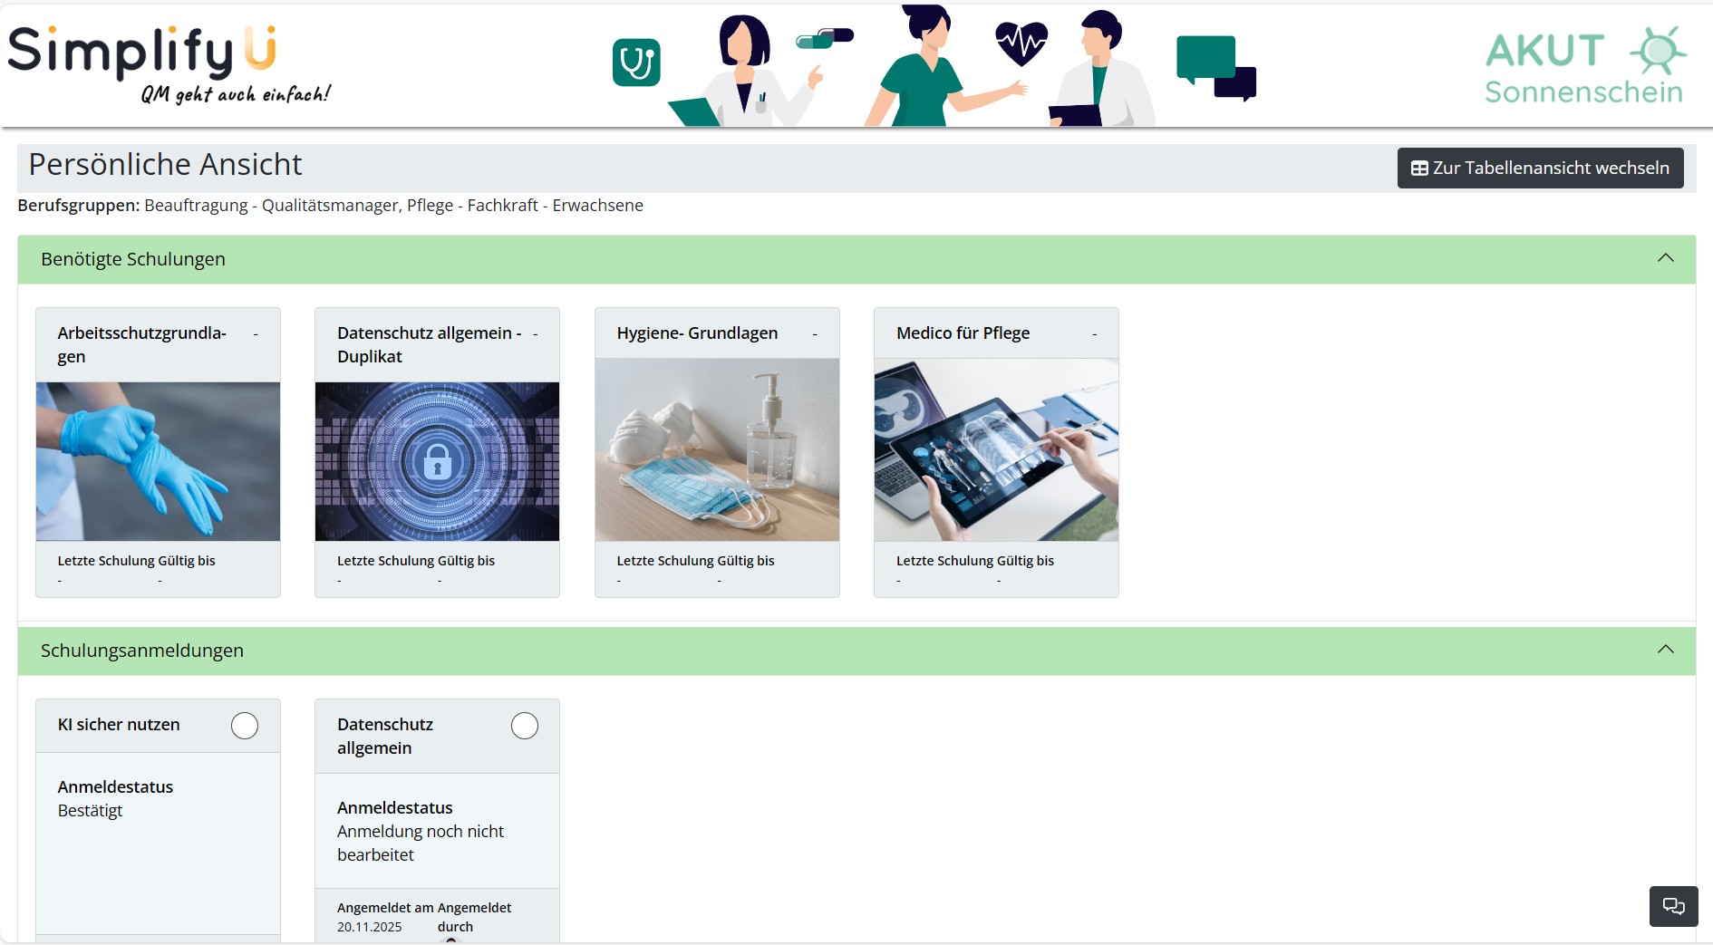Select the KI sicher nutzen radio circle
The width and height of the screenshot is (1713, 945).
coord(245,726)
